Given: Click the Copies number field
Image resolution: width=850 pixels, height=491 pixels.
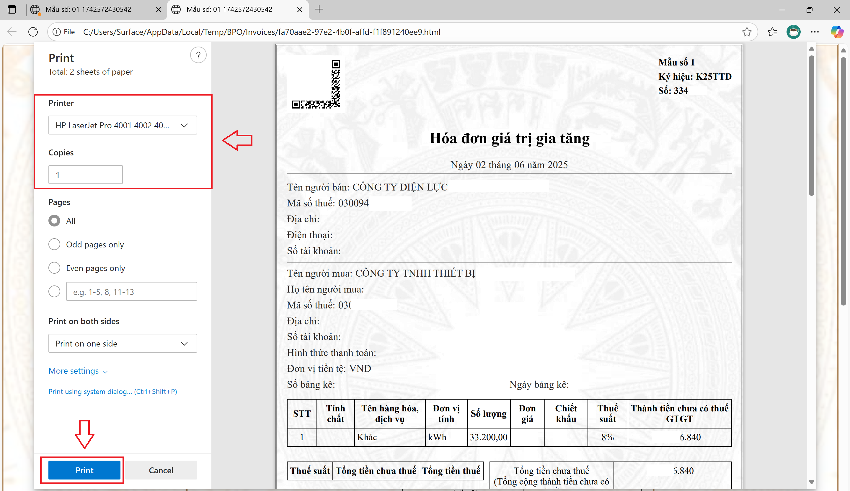Looking at the screenshot, I should coord(85,175).
